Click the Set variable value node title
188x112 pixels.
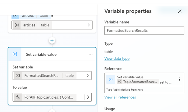tap(41, 54)
